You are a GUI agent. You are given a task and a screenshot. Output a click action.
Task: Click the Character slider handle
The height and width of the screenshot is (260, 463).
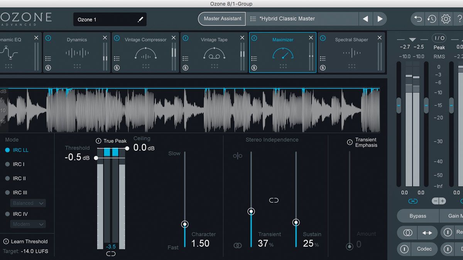[x=184, y=224]
